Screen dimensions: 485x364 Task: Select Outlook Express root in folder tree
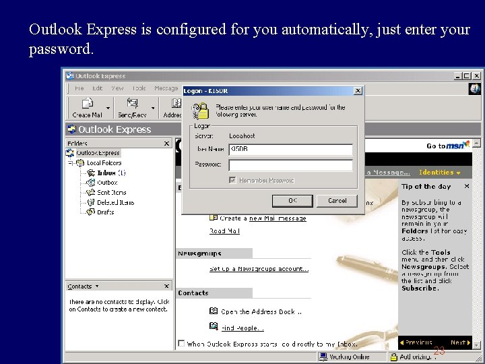[x=98, y=153]
